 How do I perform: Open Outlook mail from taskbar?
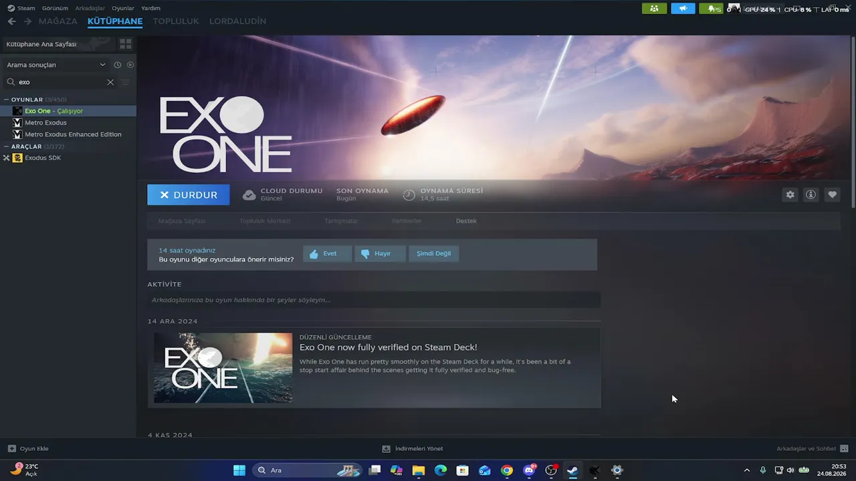[x=484, y=470]
